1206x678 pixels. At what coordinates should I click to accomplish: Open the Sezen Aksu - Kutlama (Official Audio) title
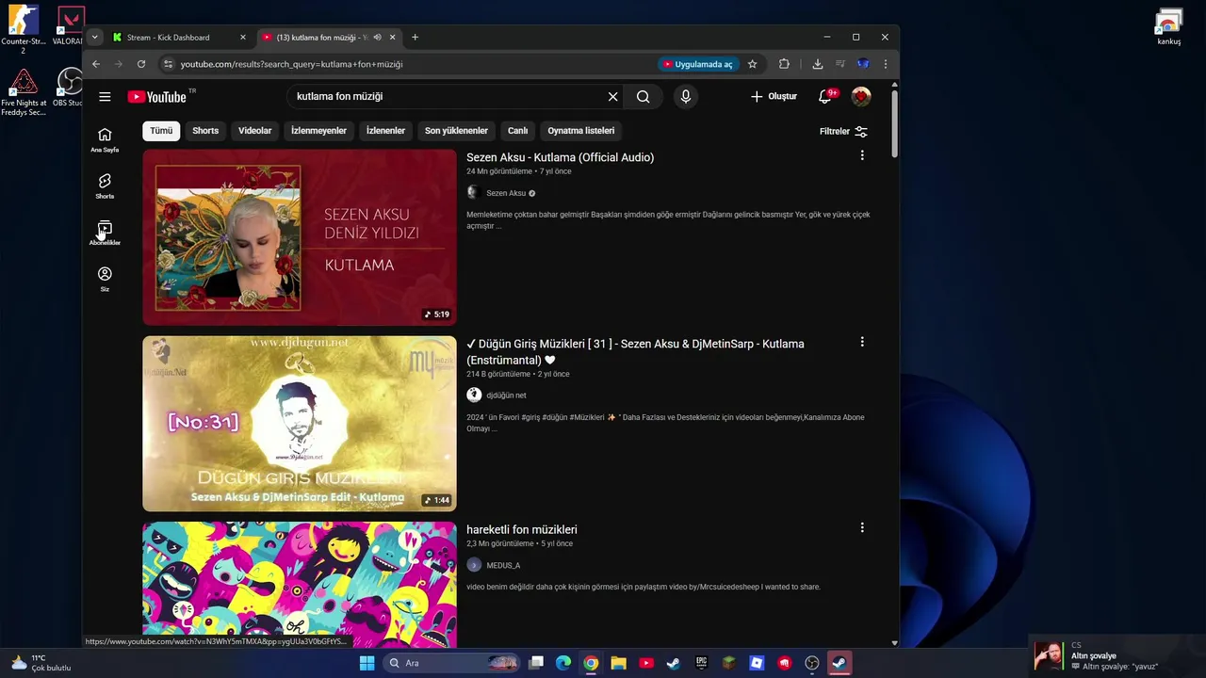tap(560, 157)
